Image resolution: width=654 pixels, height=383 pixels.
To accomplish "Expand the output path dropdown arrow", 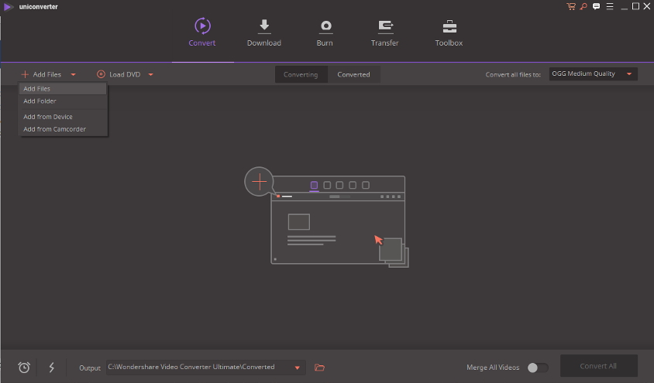I will tap(298, 368).
